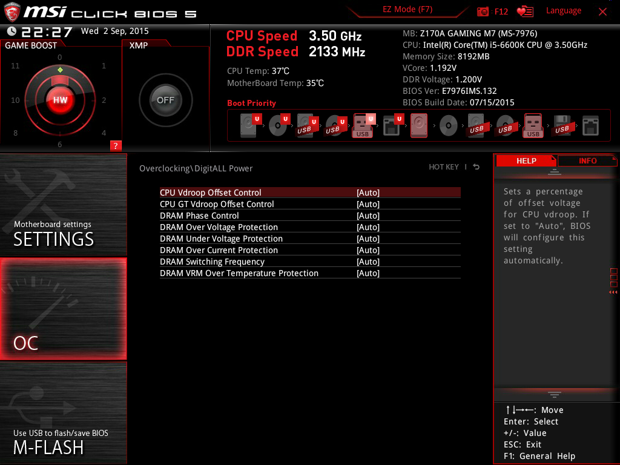Select the legacy network boot device at the end
Screen dimensions: 620x465
click(x=590, y=126)
